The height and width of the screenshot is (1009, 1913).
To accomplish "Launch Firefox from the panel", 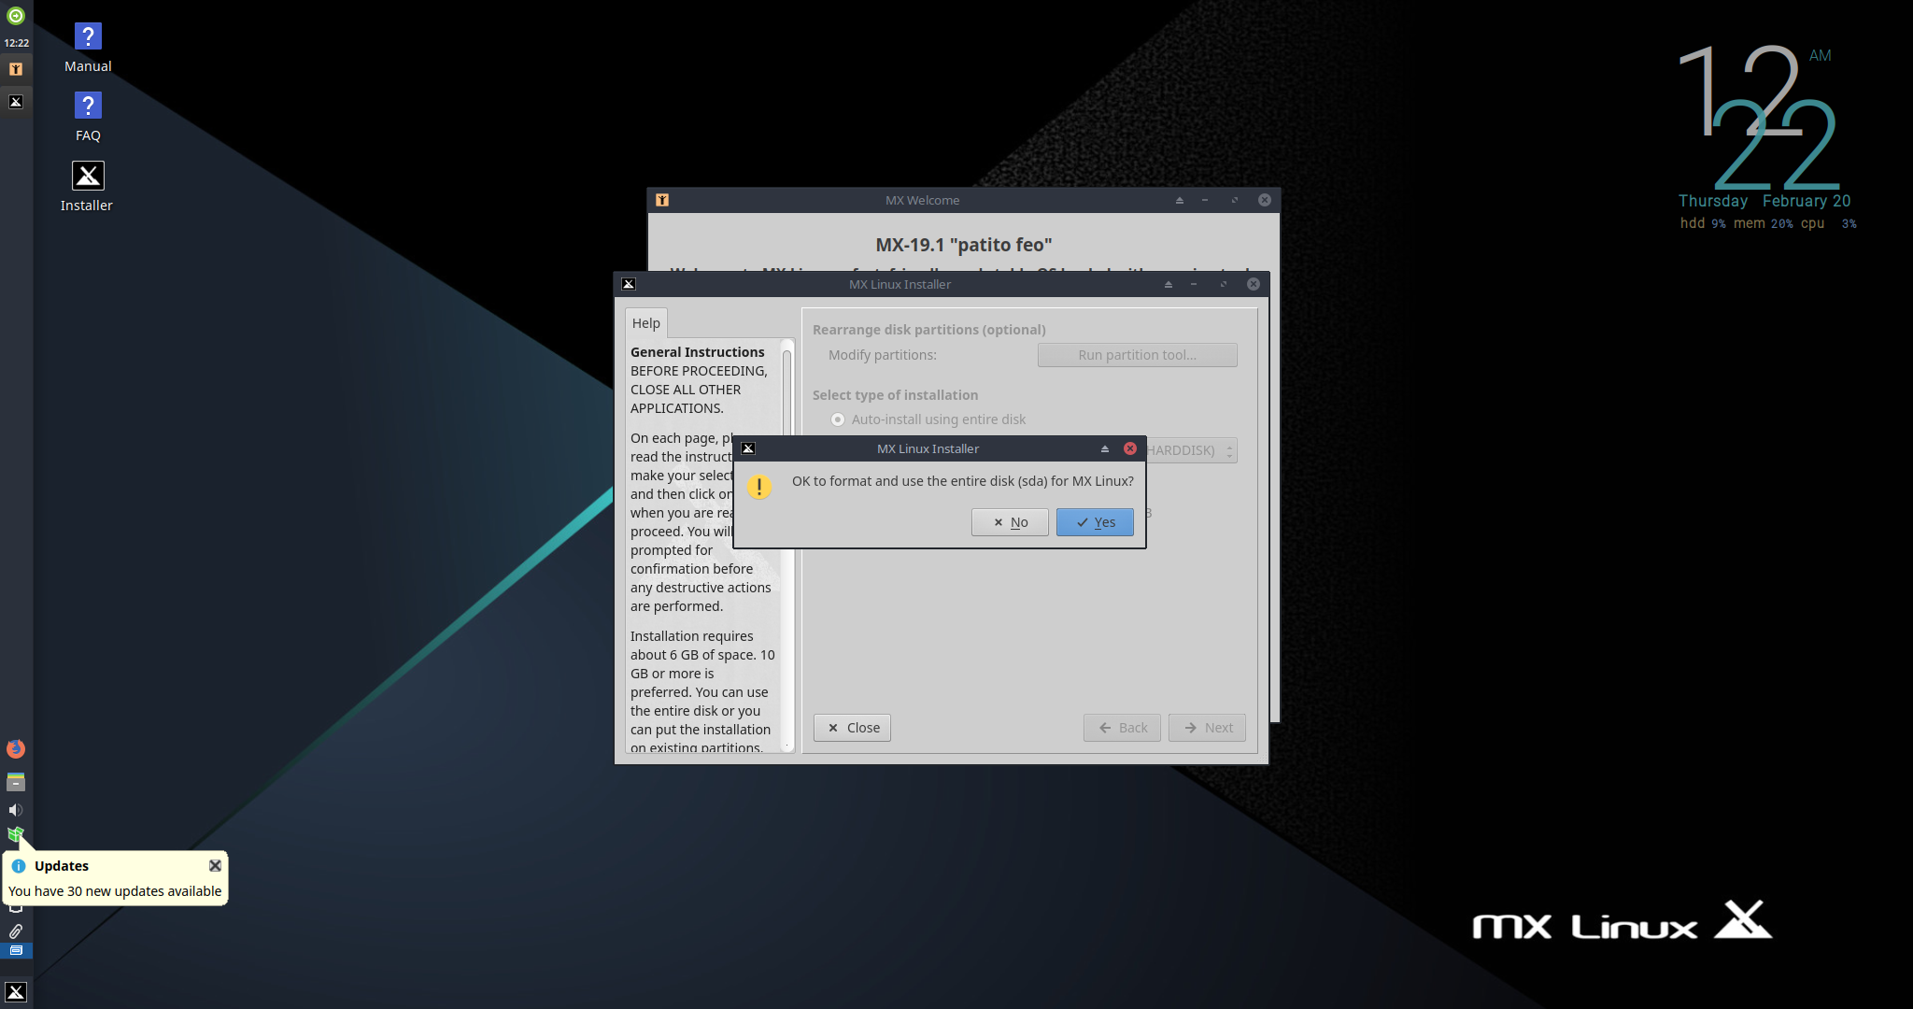I will pyautogui.click(x=16, y=748).
